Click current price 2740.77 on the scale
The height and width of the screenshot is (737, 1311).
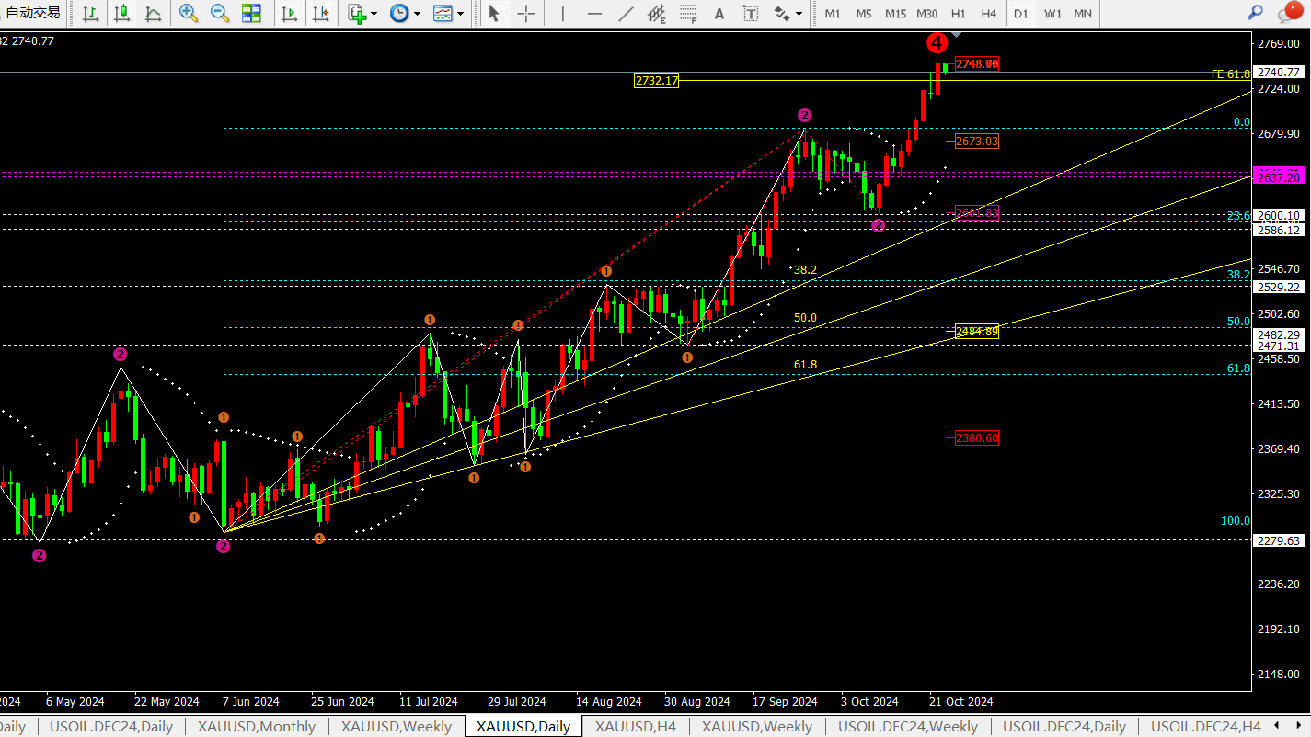(1280, 72)
